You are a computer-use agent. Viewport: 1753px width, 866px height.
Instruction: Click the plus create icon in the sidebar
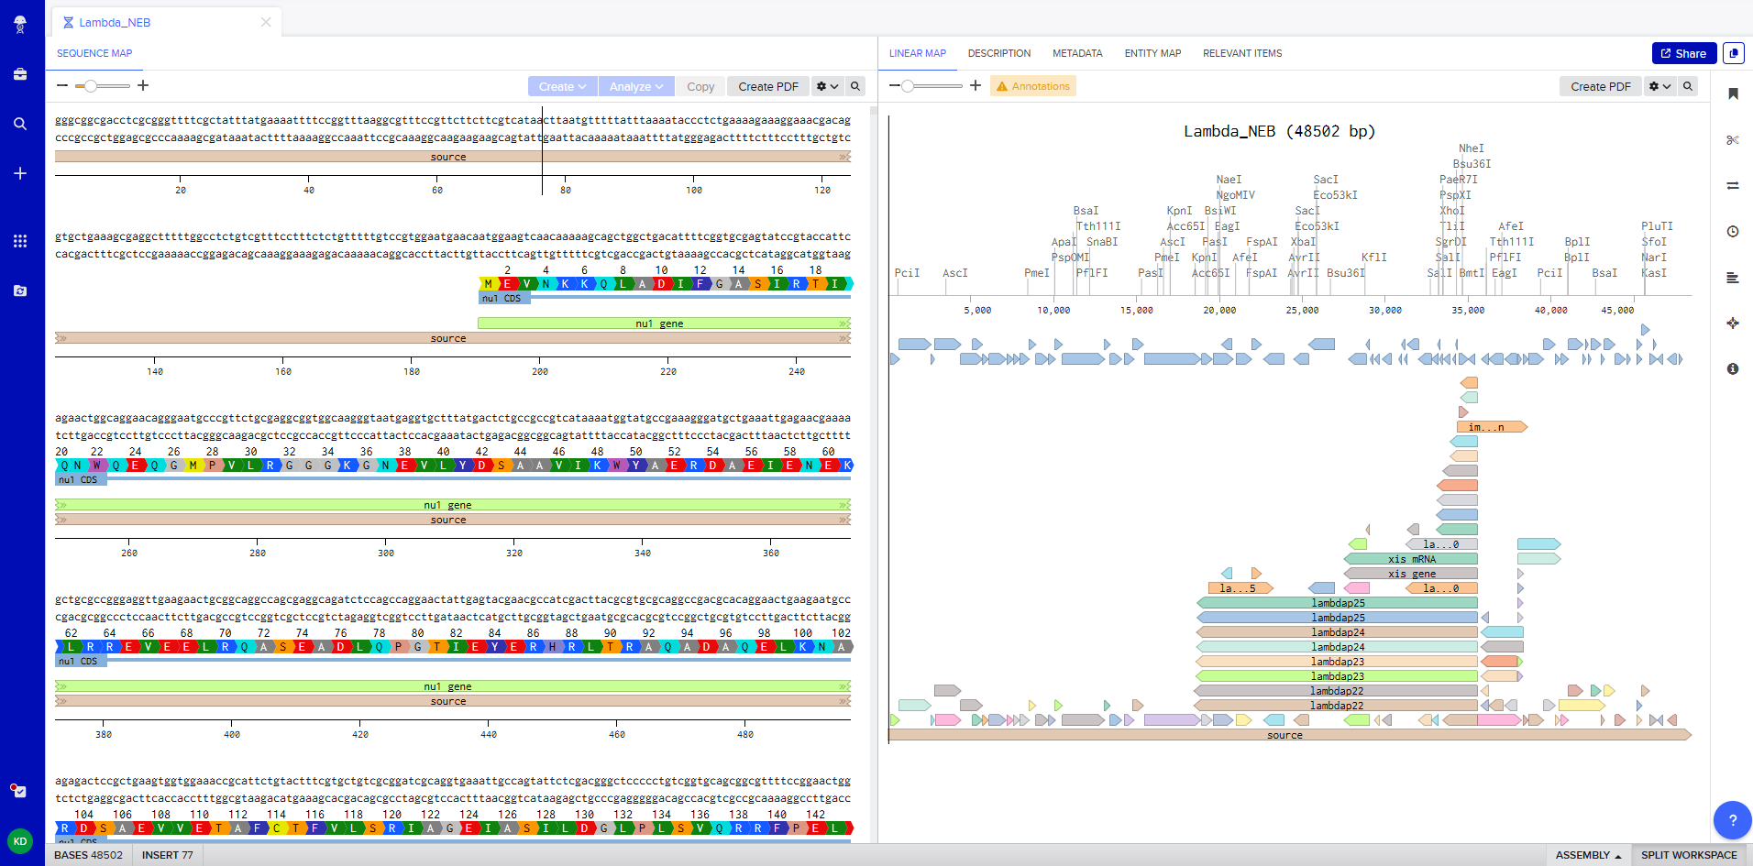pyautogui.click(x=20, y=172)
